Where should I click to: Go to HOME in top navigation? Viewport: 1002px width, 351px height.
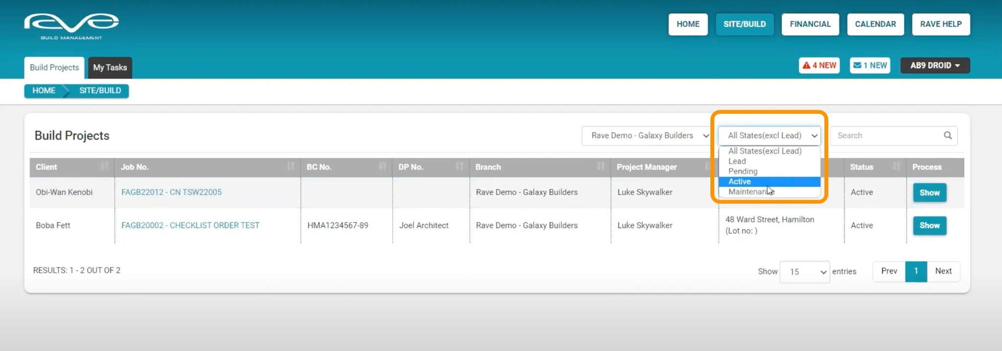click(x=688, y=24)
